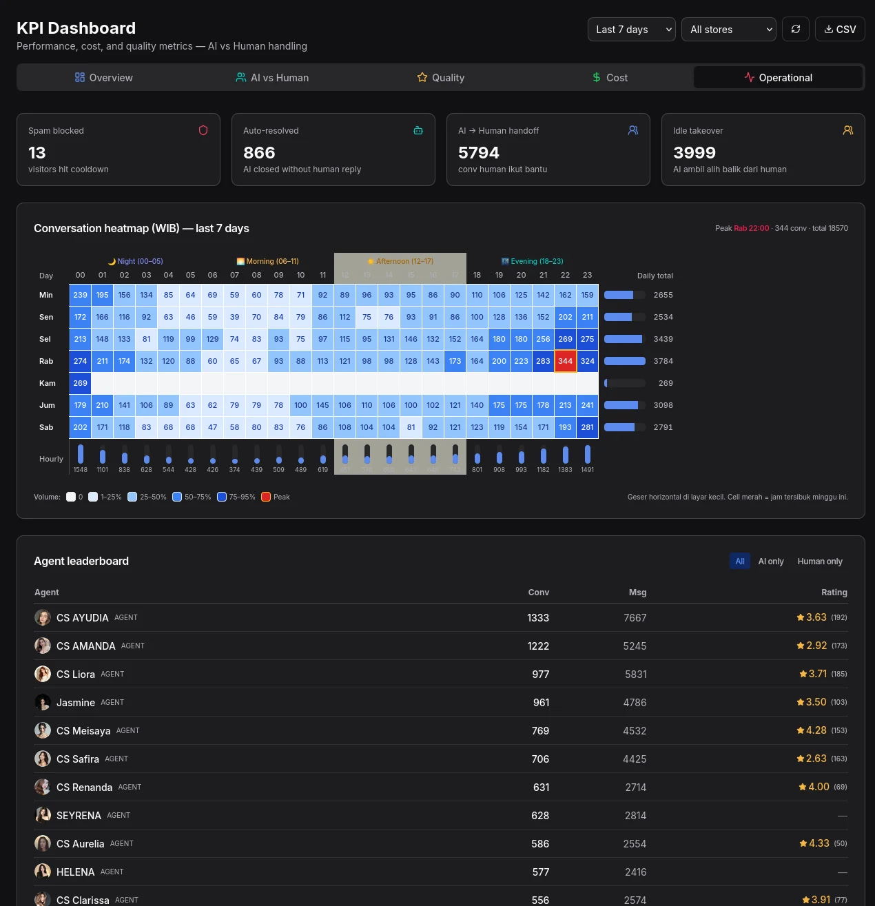Filter leaderboard by AI only

pyautogui.click(x=771, y=561)
